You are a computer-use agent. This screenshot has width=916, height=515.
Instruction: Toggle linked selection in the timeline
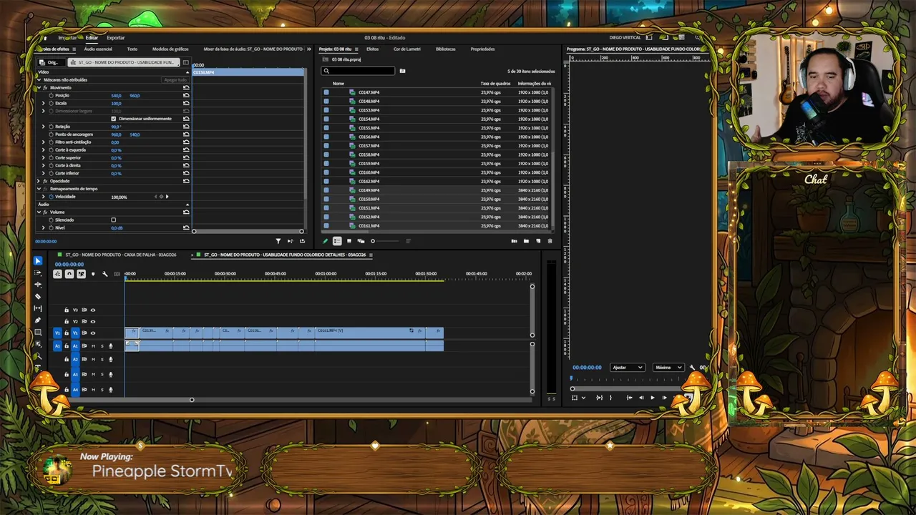81,274
